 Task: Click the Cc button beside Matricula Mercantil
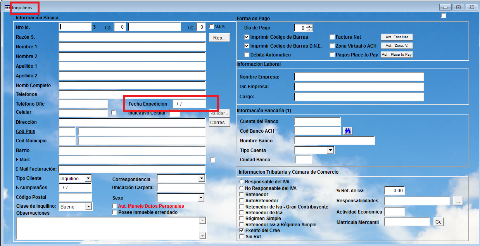point(439,222)
